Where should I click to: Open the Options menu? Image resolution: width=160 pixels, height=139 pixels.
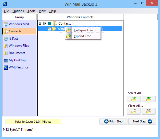pos(18,11)
